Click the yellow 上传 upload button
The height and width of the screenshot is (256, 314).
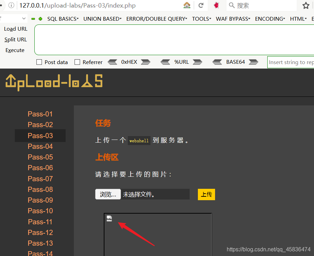(206, 194)
